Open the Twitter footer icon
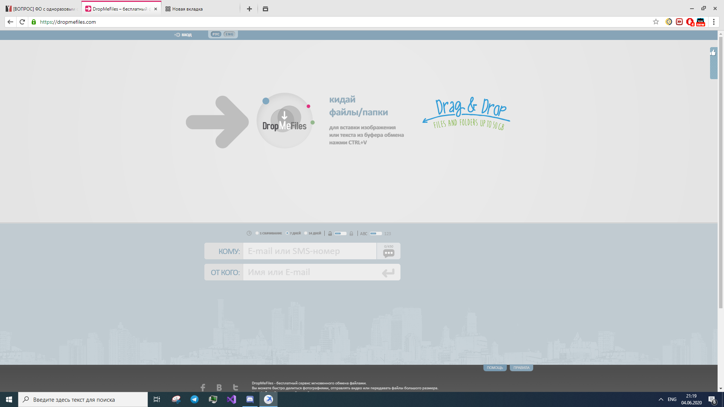 click(235, 387)
